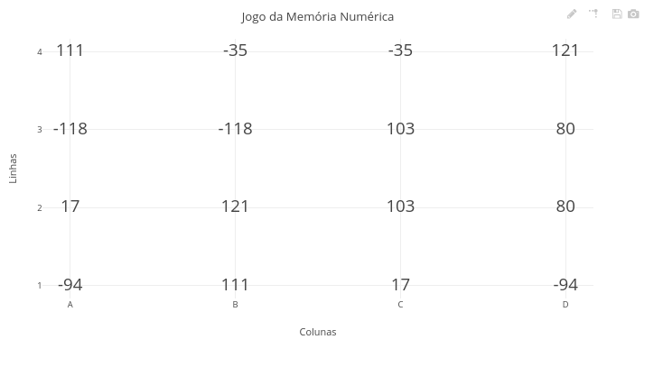
Task: Choose card -118 in column A row 3
Action: (x=70, y=129)
